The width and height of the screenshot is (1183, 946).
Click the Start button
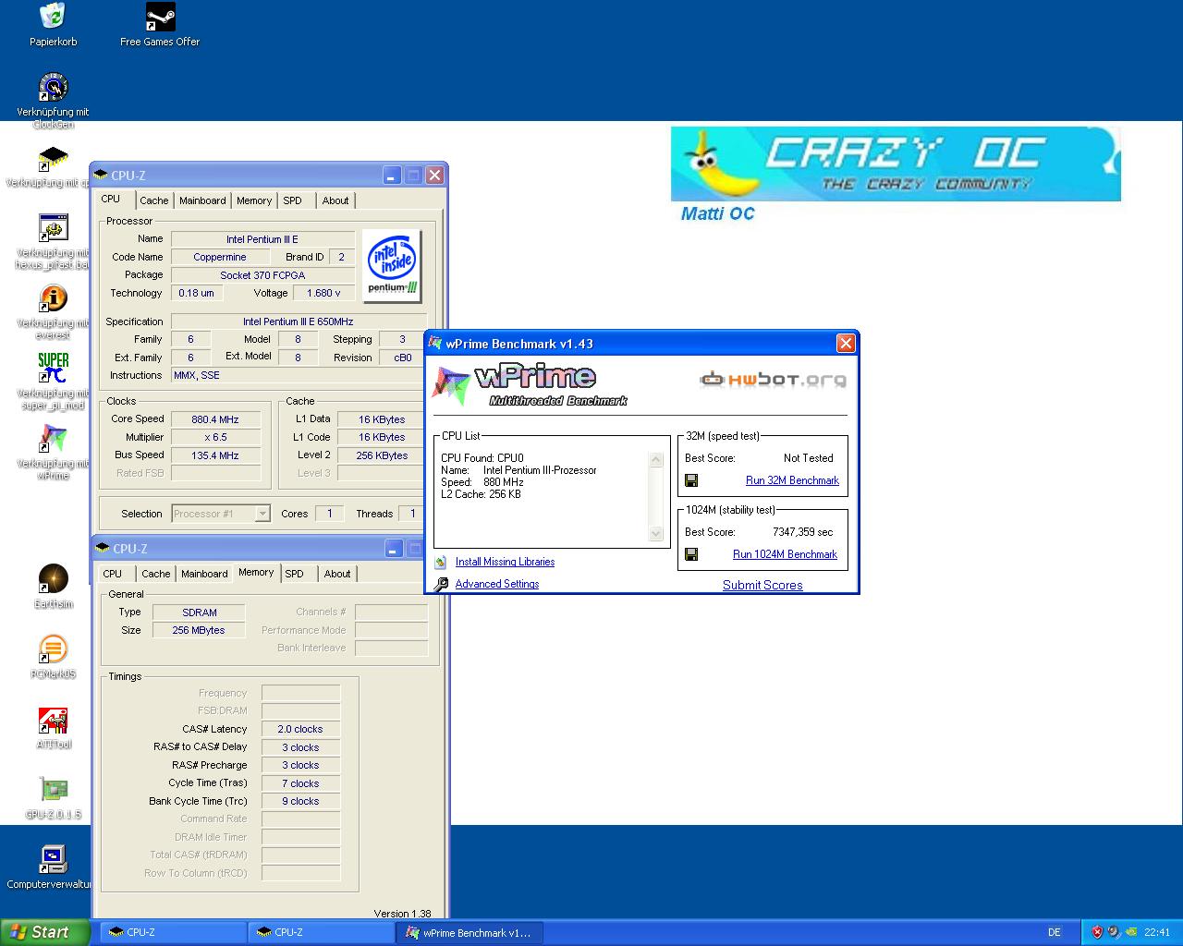click(x=45, y=932)
